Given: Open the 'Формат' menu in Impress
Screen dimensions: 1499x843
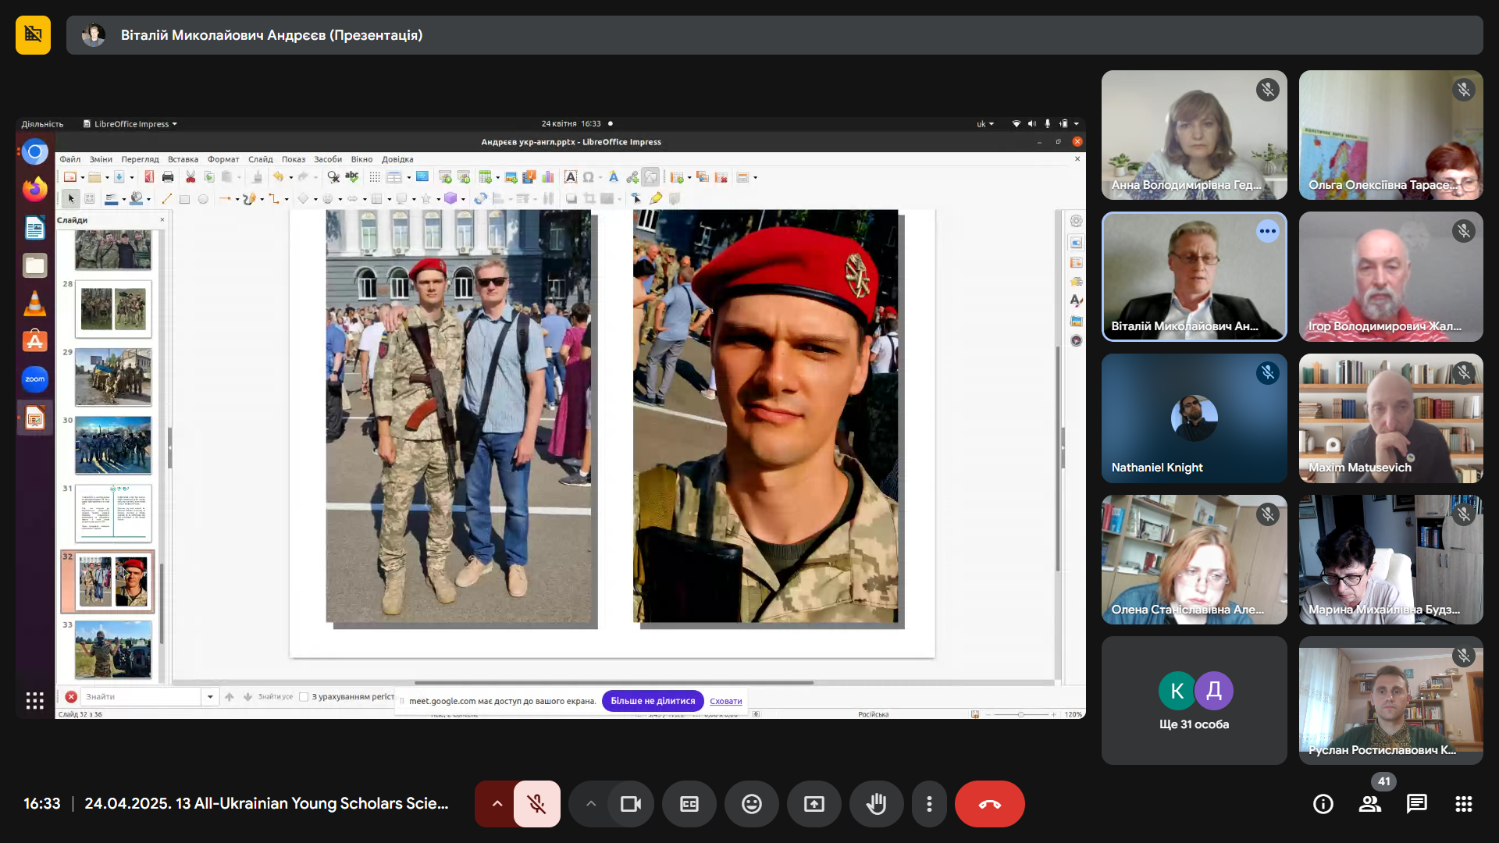Looking at the screenshot, I should click(x=223, y=159).
